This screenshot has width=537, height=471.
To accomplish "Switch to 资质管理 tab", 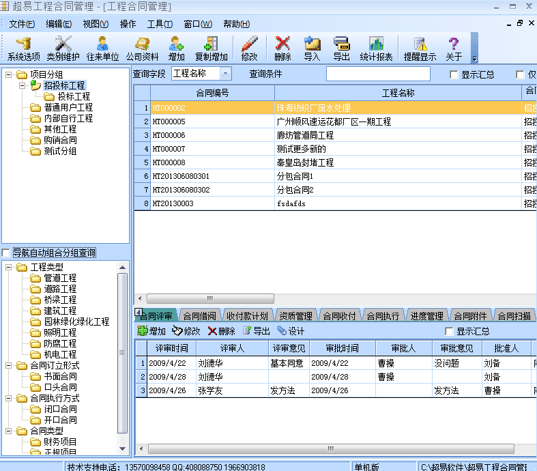I will coord(295,315).
